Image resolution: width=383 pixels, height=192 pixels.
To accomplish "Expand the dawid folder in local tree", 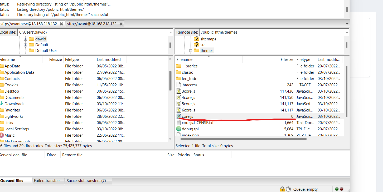I will [x=26, y=39].
